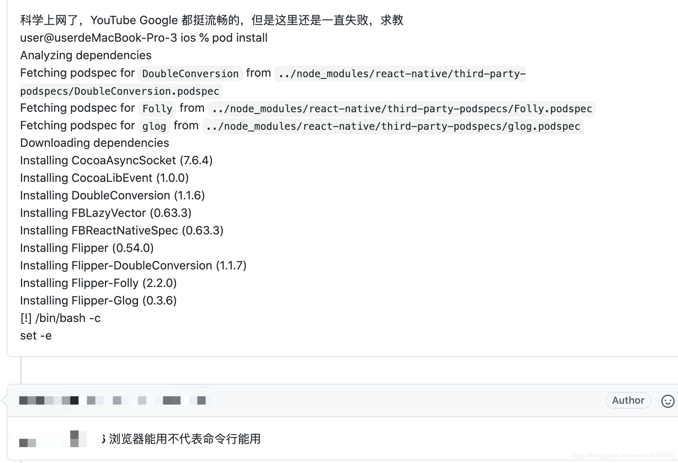Click the set -e line in code block

pos(36,335)
